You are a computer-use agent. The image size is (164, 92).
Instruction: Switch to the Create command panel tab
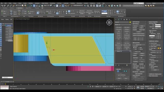(116, 19)
